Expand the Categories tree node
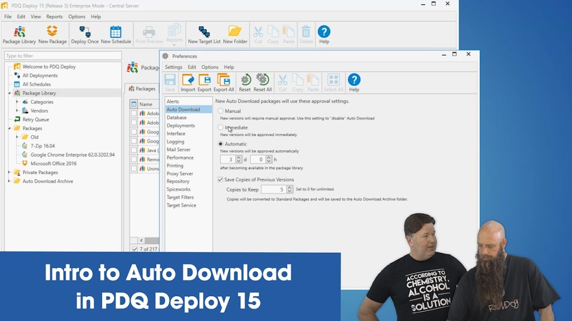 17,102
